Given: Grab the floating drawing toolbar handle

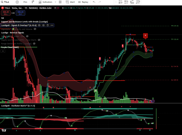Looking at the screenshot, I should [x=116, y=2].
